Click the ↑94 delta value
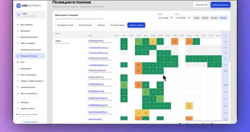 click(x=225, y=71)
